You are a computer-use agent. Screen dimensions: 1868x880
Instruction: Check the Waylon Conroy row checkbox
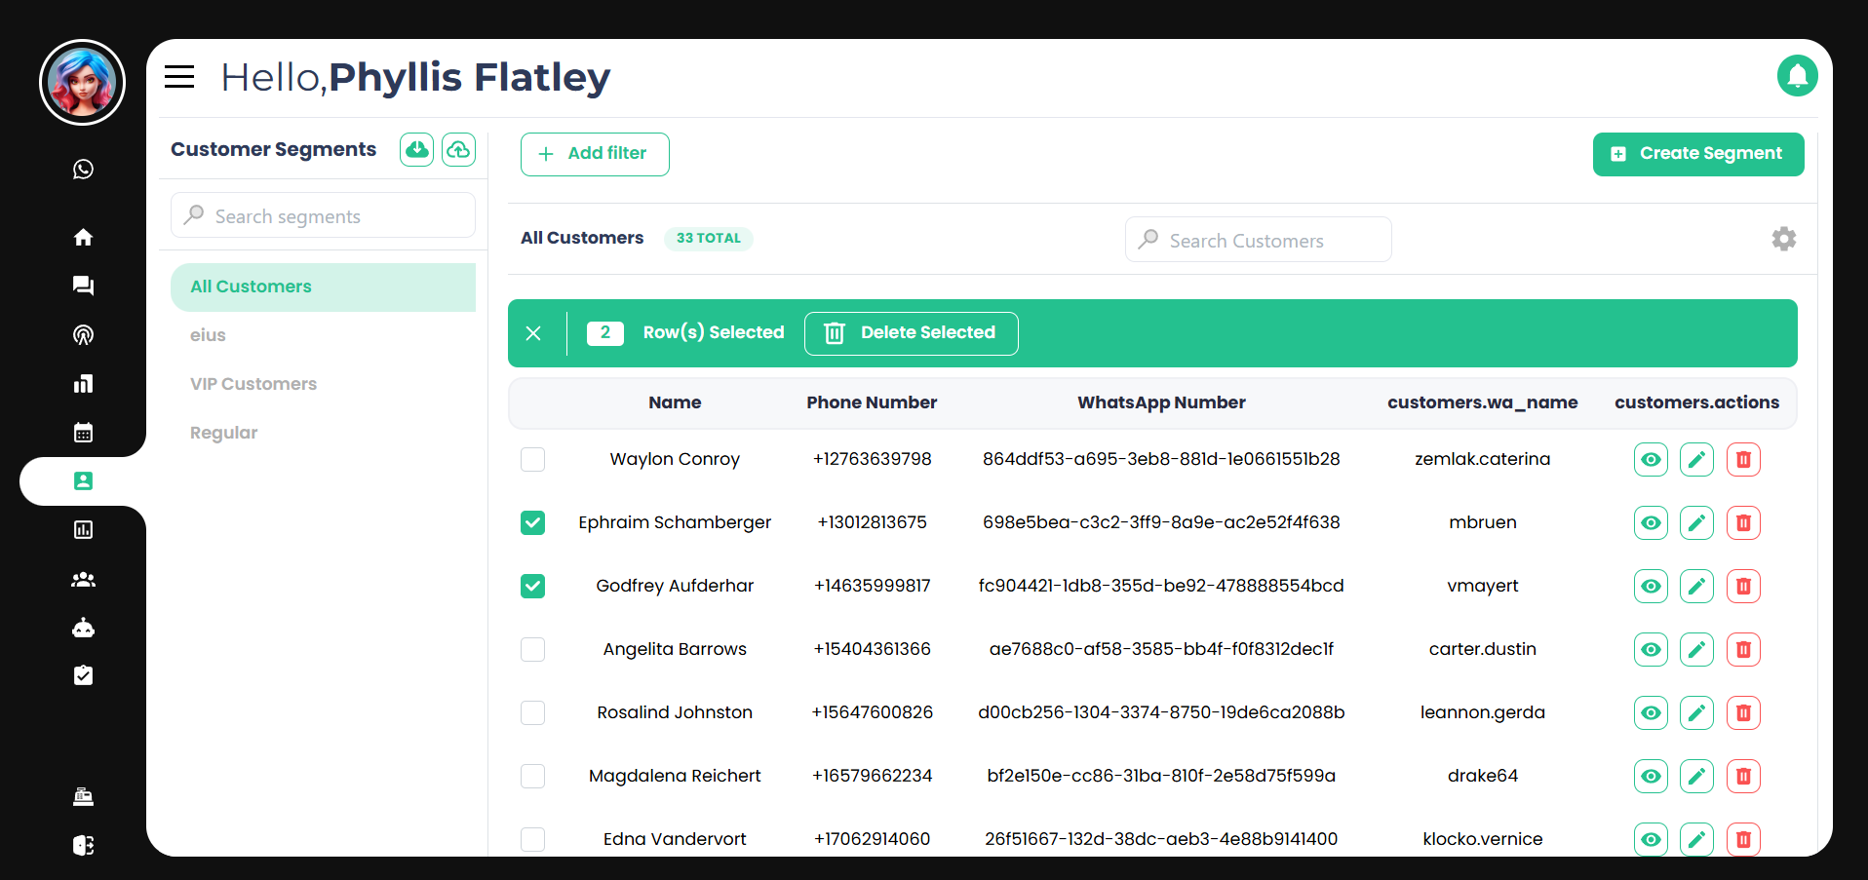532,459
